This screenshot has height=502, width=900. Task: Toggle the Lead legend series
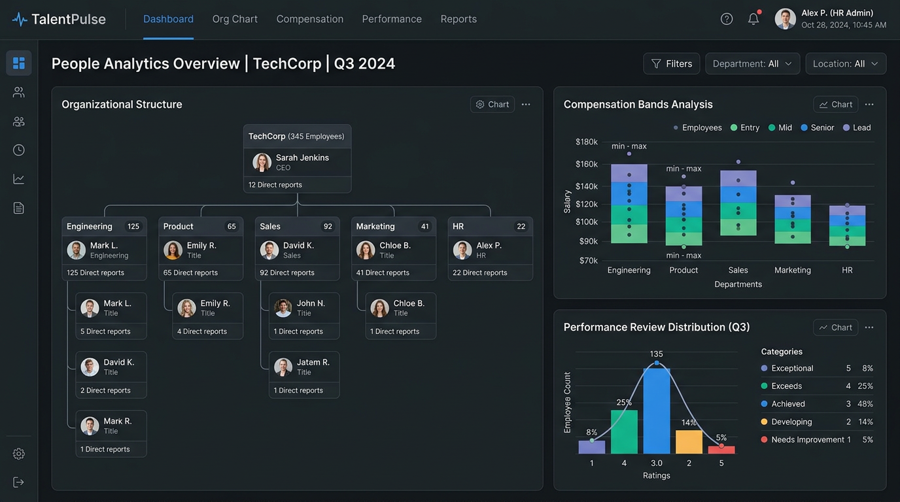pos(857,128)
